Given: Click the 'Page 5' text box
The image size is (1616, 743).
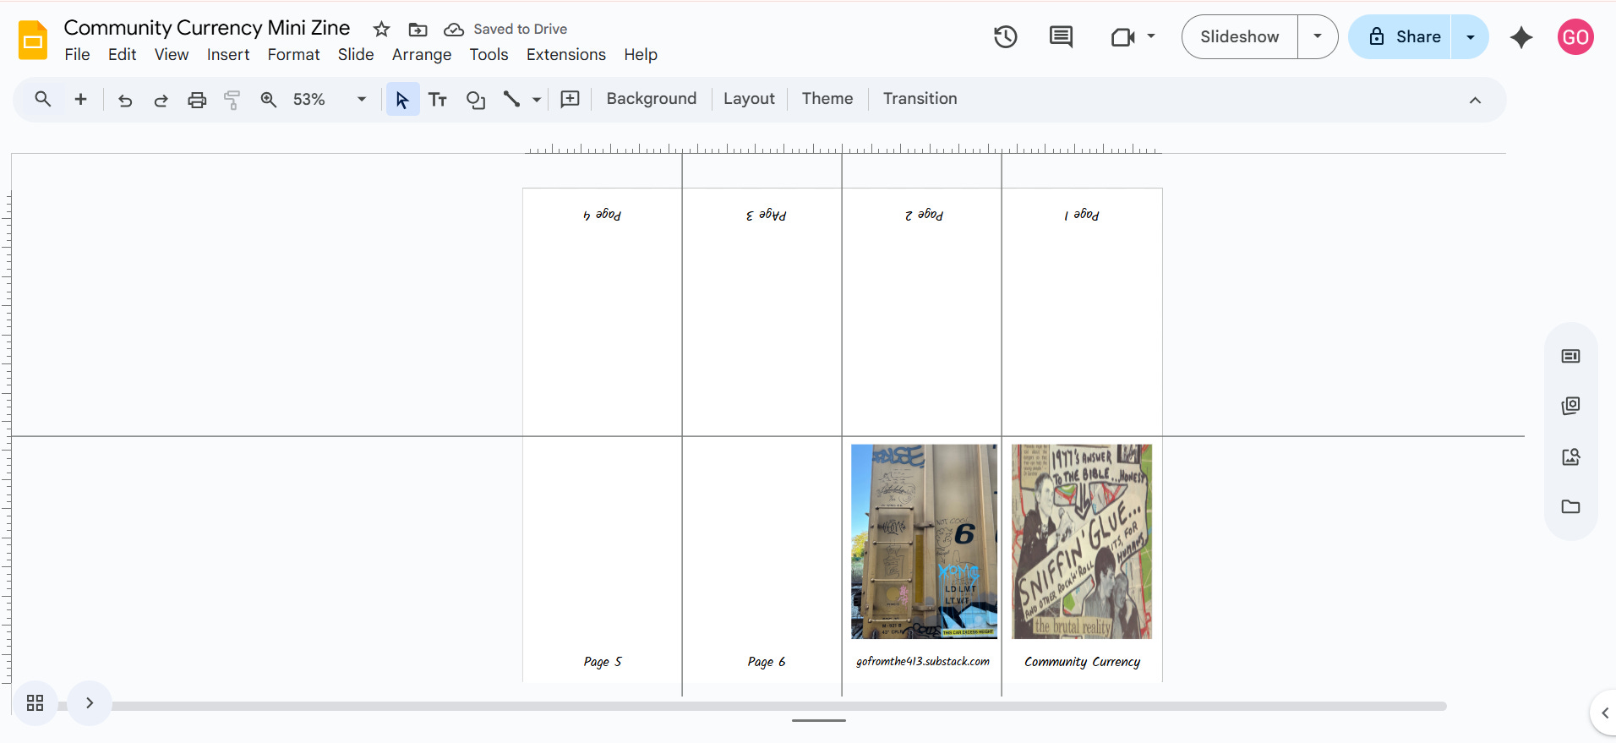Looking at the screenshot, I should pos(602,661).
